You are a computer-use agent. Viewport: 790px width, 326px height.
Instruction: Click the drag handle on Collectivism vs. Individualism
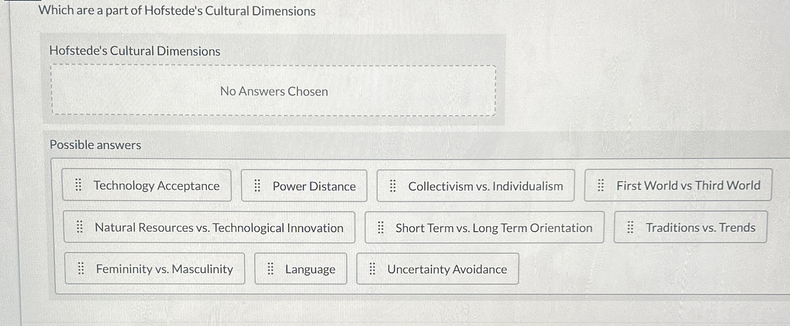392,186
